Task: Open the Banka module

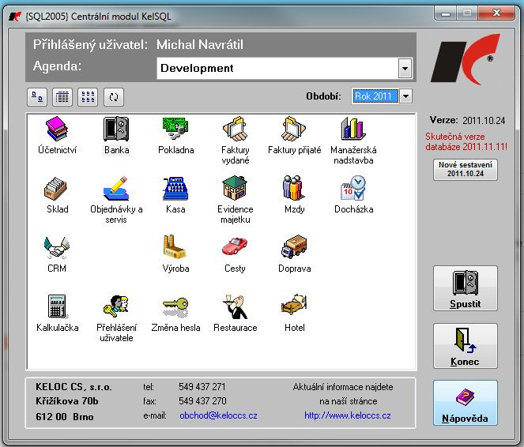Action: (116, 135)
